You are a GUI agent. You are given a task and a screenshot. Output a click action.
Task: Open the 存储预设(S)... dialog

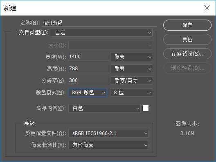(187, 53)
